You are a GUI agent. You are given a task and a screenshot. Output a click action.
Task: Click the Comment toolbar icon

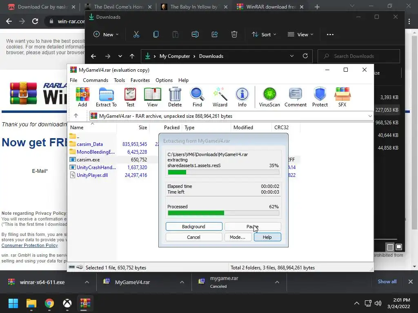(296, 97)
